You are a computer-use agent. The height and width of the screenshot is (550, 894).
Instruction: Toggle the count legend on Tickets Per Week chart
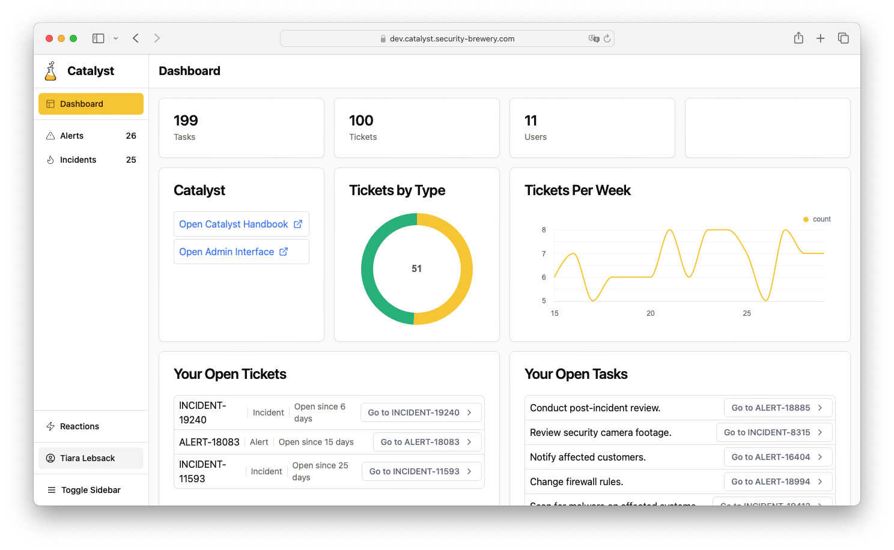(816, 219)
